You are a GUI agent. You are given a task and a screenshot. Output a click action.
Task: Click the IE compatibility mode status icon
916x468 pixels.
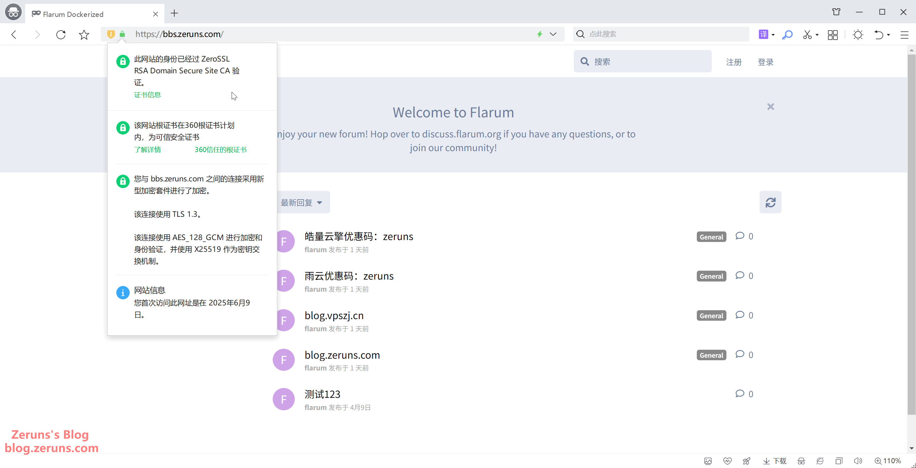pyautogui.click(x=820, y=461)
